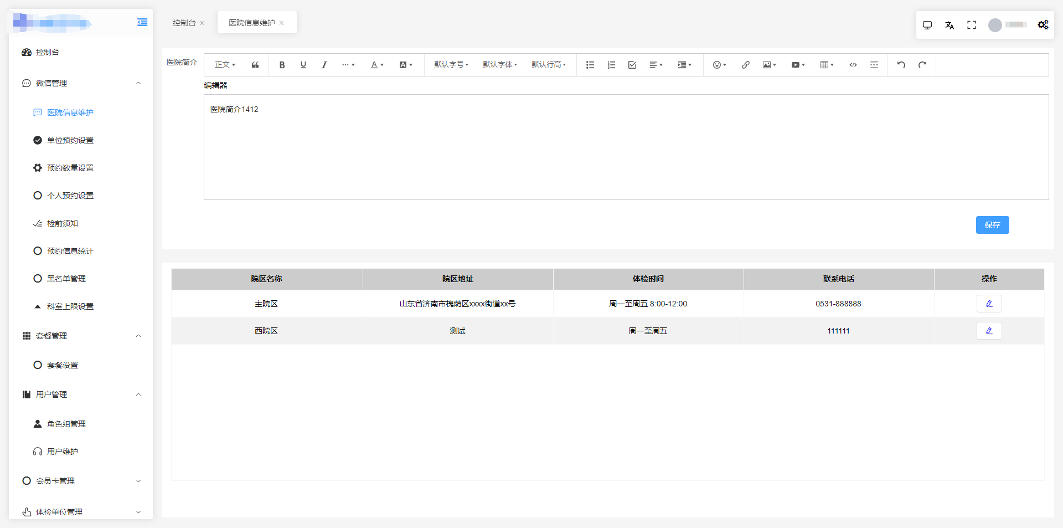This screenshot has height=528, width=1063.
Task: Open 科室上限设置 page
Action: coord(81,306)
